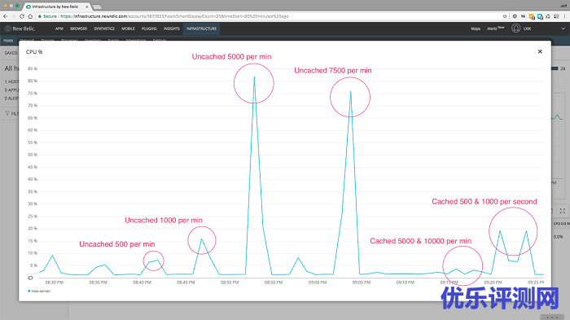Image resolution: width=570 pixels, height=320 pixels.
Task: Click the blue extension icon with badge
Action: [540, 16]
